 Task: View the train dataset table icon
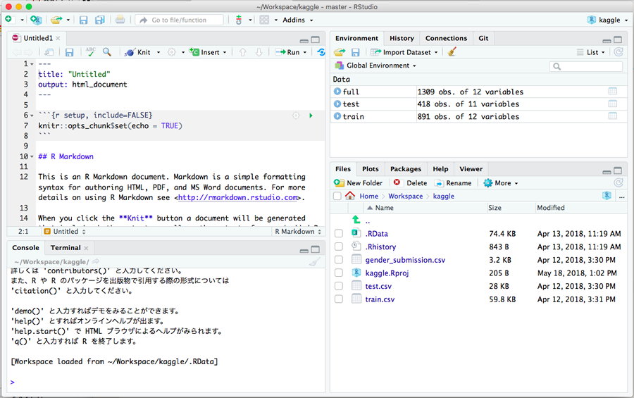coord(613,116)
